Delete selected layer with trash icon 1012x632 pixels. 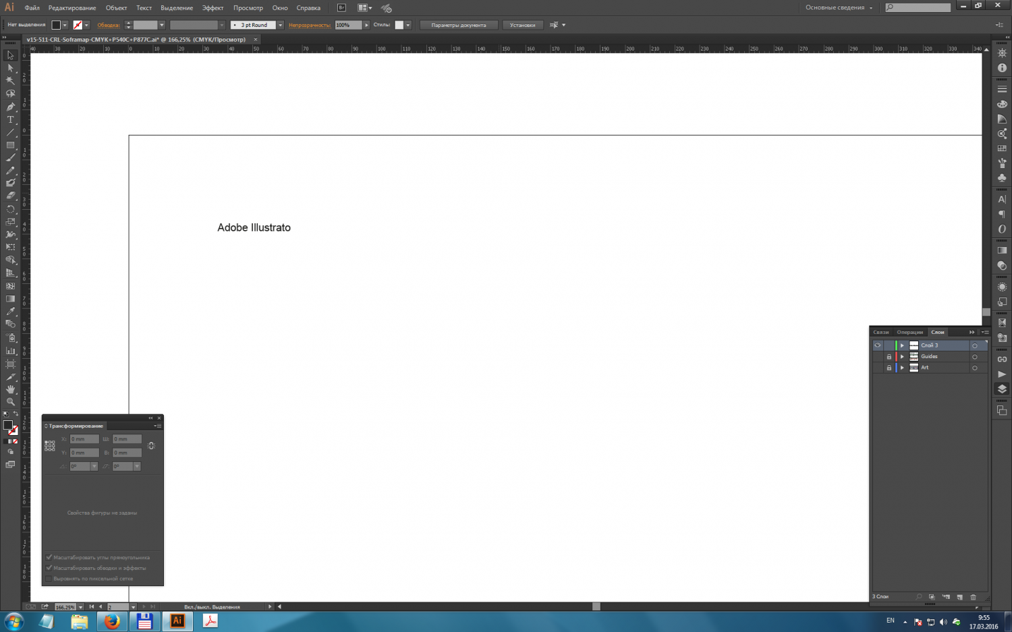click(x=973, y=597)
